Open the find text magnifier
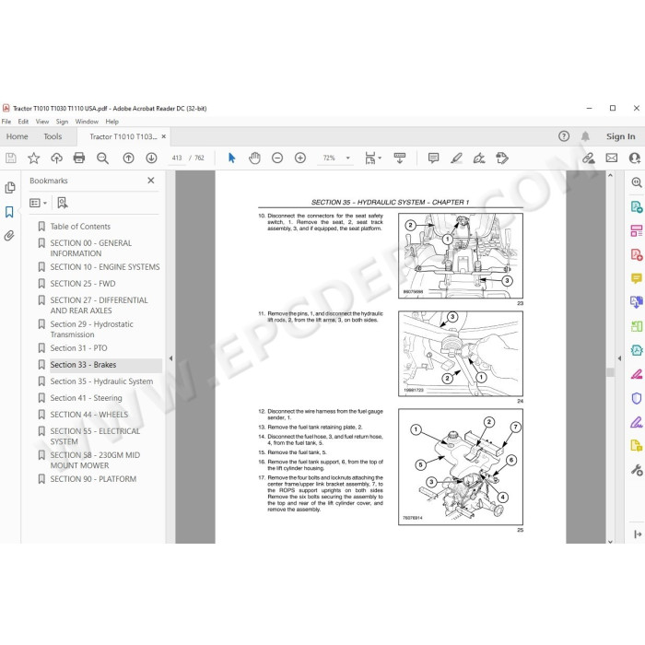This screenshot has height=645, width=645. coord(102,158)
